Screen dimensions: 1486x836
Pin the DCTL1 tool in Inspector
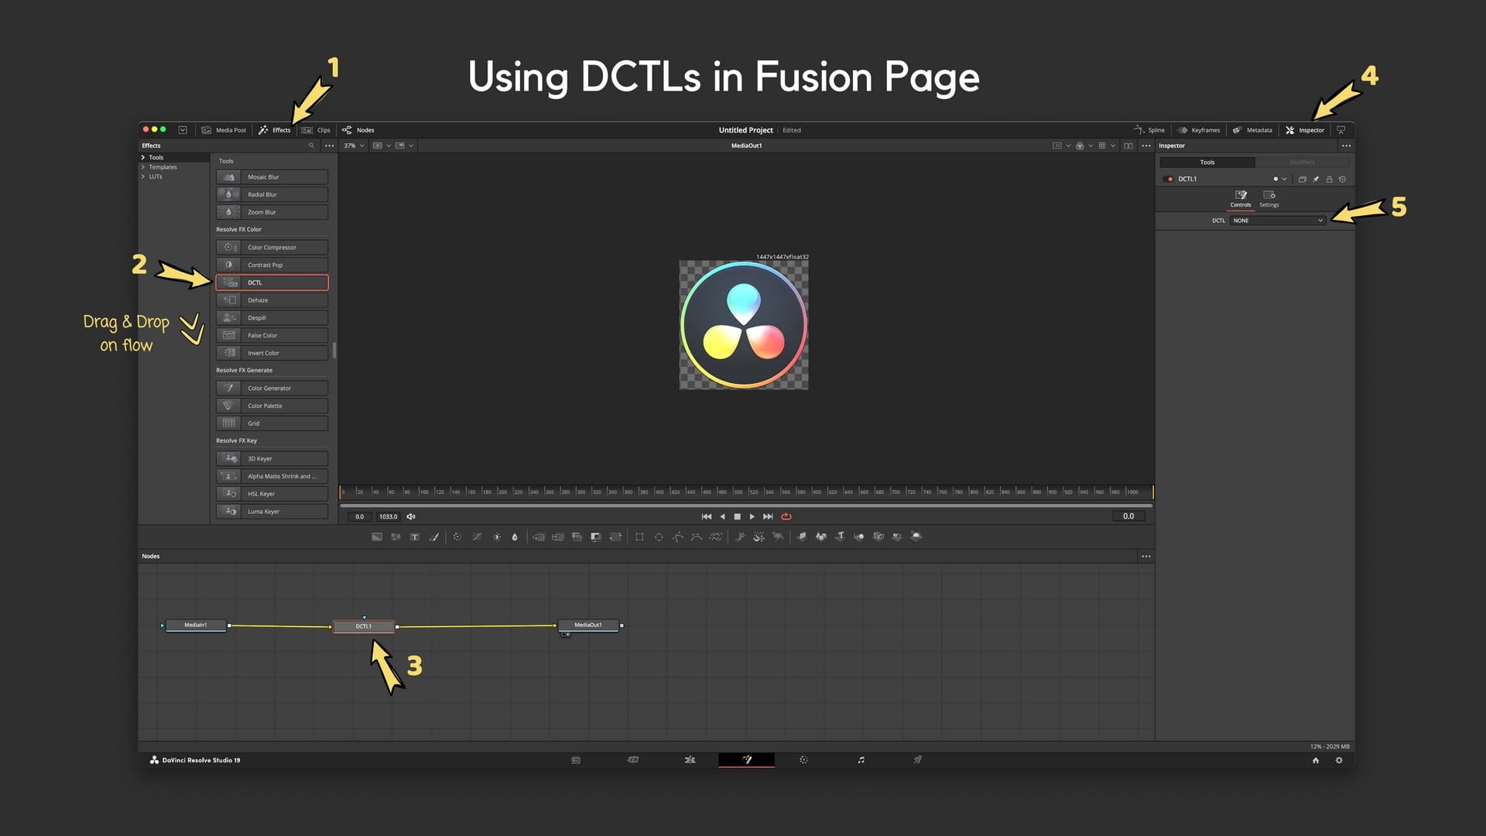[1316, 179]
